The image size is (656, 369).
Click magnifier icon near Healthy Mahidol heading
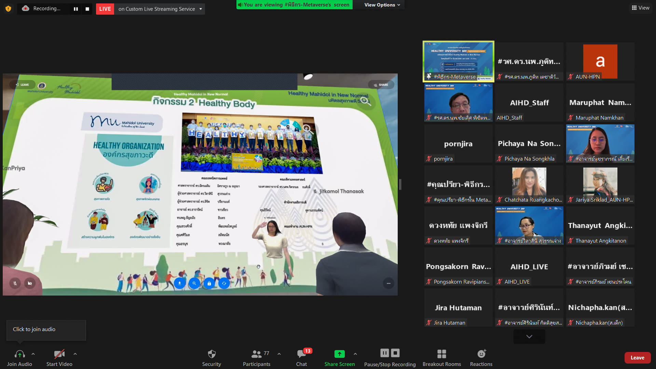tap(365, 101)
